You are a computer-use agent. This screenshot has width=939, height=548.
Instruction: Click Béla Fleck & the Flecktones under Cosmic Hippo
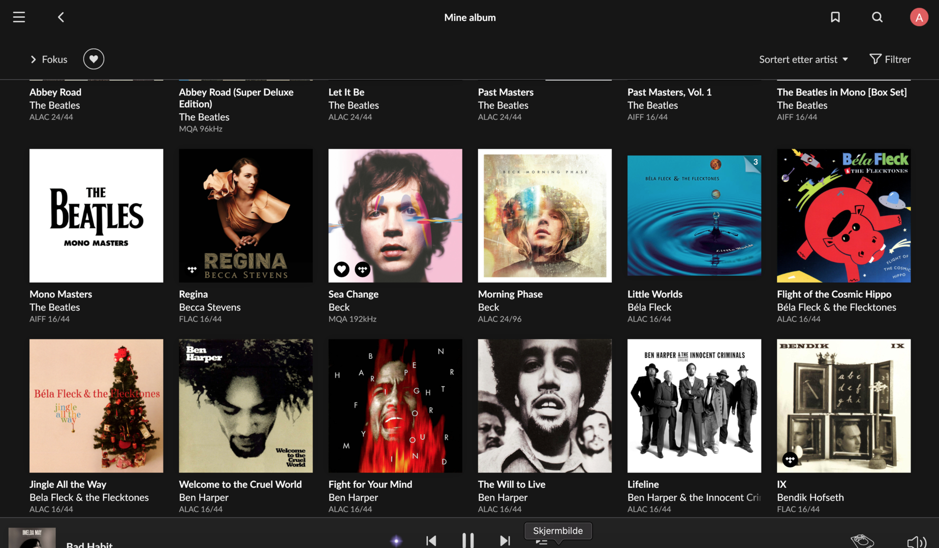click(x=836, y=307)
